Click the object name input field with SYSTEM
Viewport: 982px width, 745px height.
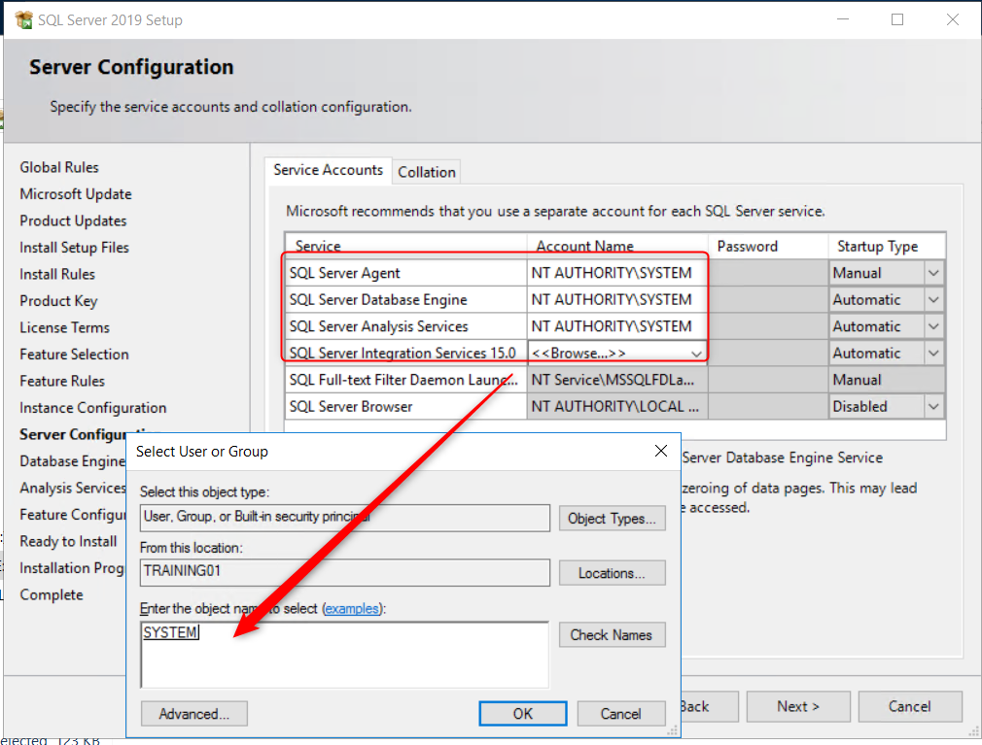[345, 655]
